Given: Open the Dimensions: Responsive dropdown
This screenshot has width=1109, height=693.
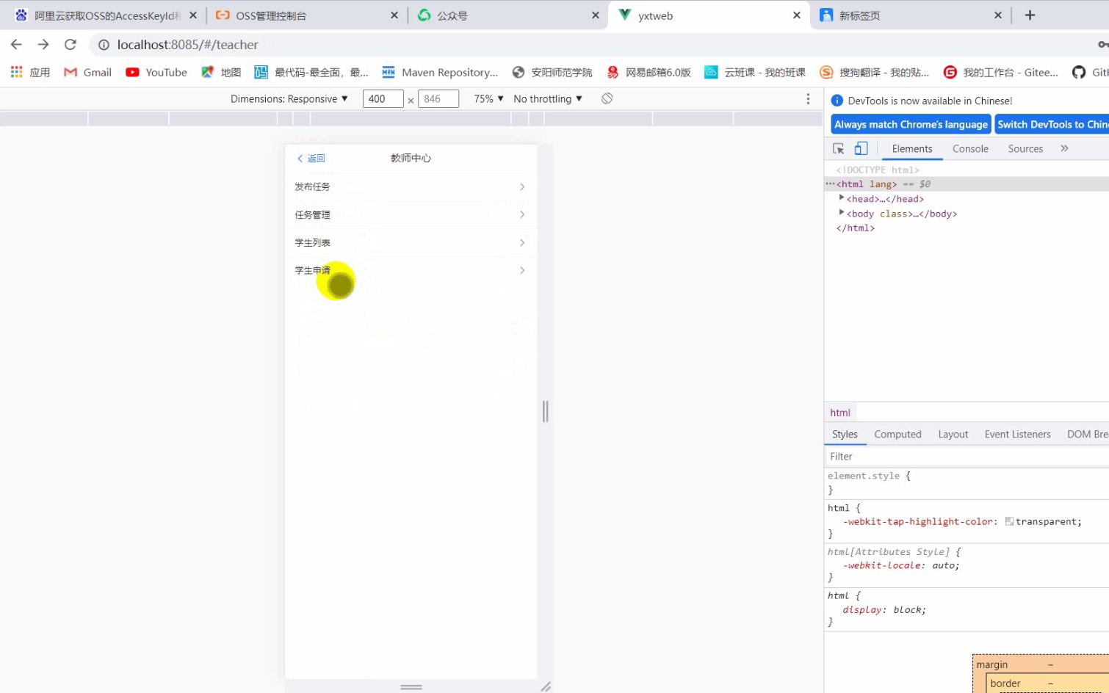Looking at the screenshot, I should 289,98.
